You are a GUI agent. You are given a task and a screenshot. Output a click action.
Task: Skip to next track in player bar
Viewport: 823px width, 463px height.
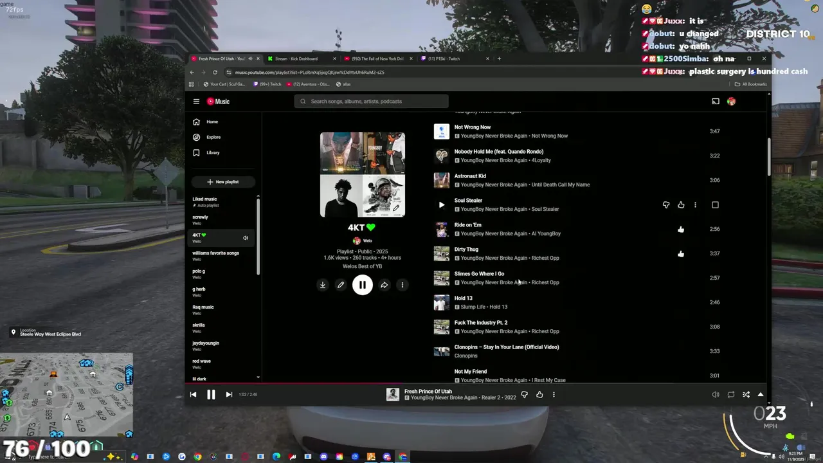click(229, 394)
